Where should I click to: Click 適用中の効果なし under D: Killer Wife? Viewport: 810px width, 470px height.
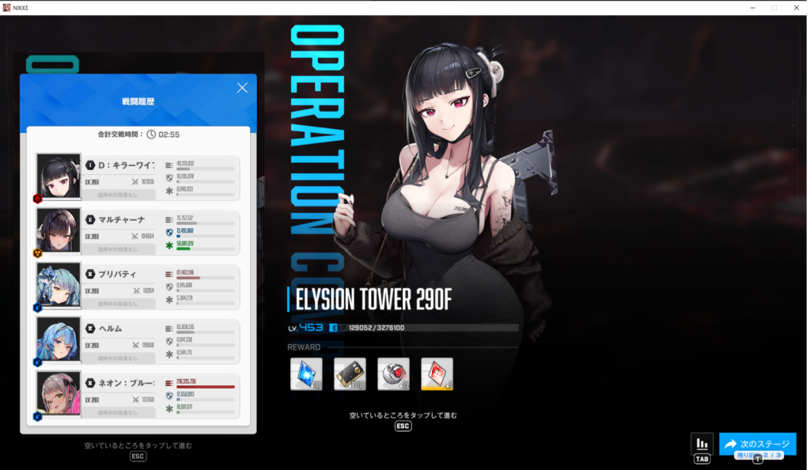click(x=118, y=195)
